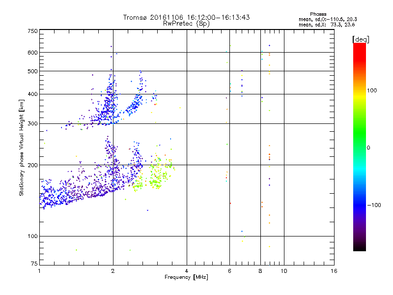393x295 pixels.
Task: Select the 'RwPretec (8p)' subtitle
Action: click(x=186, y=24)
